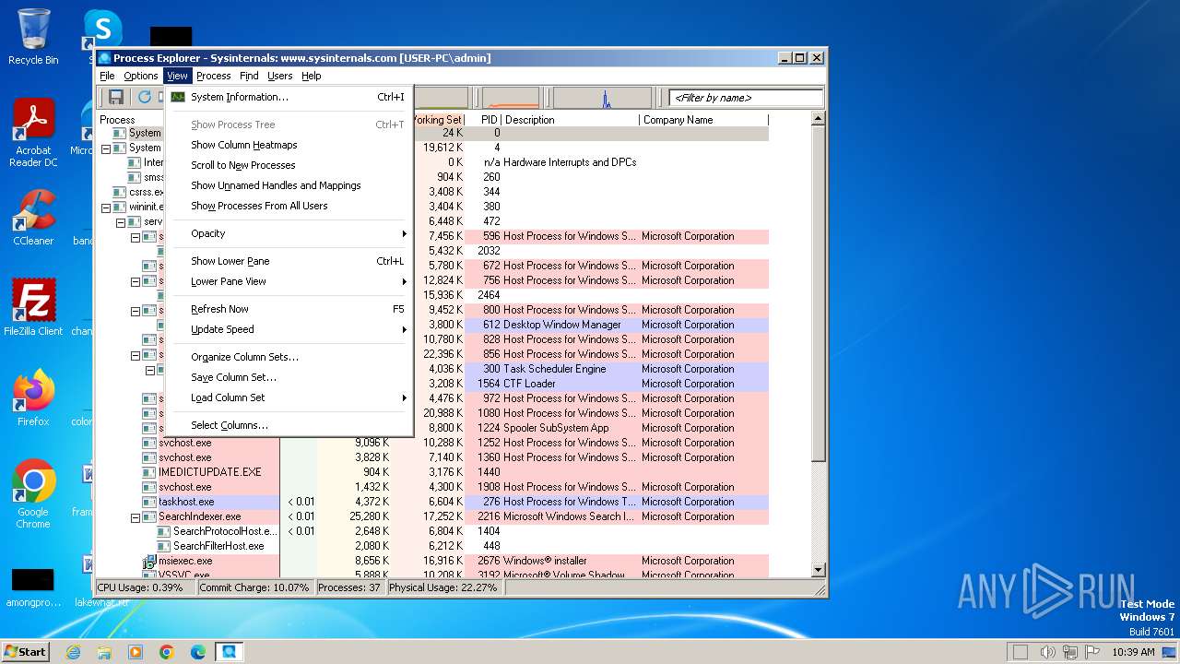
Task: Choose Organize Column Sets entry
Action: pos(289,357)
